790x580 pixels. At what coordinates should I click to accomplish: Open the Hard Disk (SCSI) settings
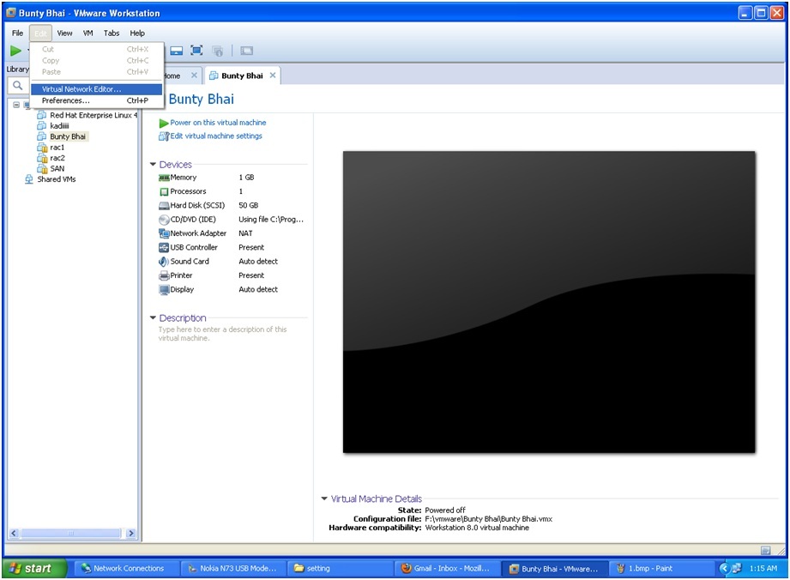pyautogui.click(x=193, y=205)
